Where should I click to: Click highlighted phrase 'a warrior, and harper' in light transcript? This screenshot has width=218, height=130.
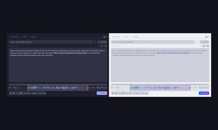(168, 53)
